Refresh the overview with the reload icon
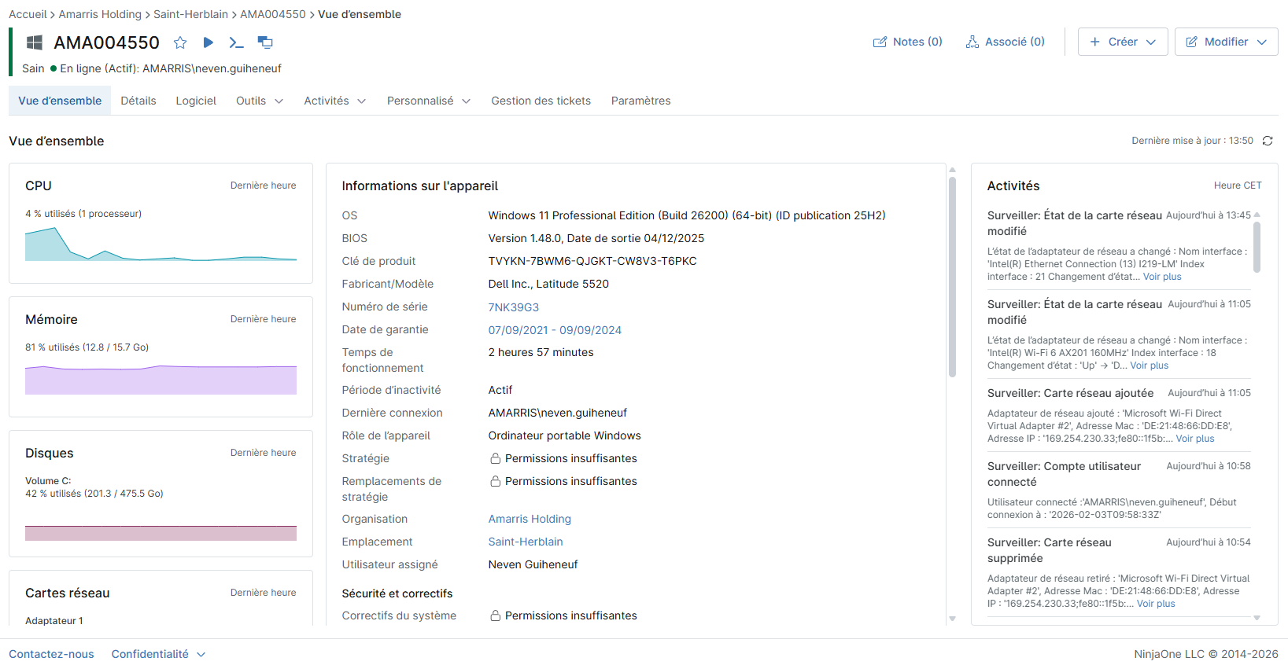Viewport: 1288px width, 665px height. [x=1268, y=141]
